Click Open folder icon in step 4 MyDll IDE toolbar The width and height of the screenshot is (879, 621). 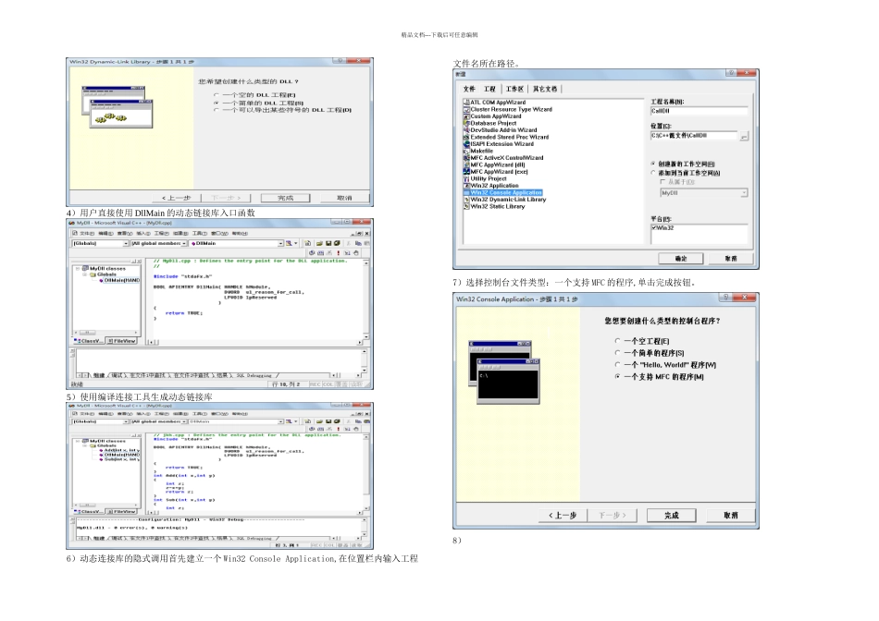[319, 243]
